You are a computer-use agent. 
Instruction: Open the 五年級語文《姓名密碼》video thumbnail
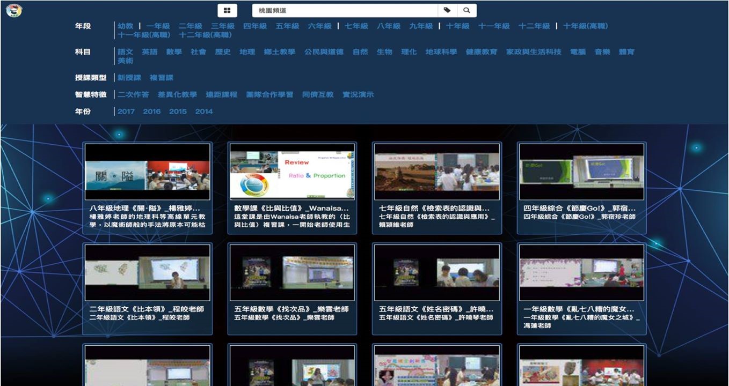(437, 272)
